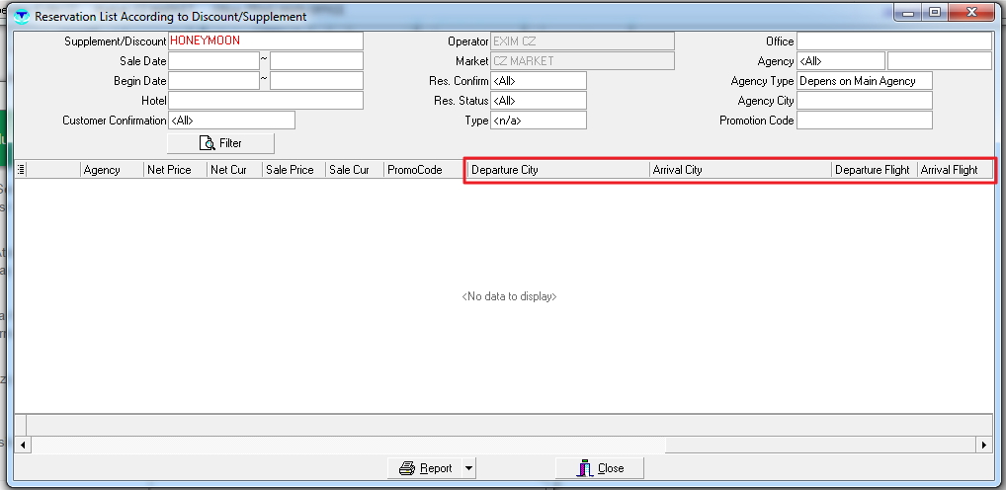
Task: Select the Customer Confirmation combo box
Action: tap(231, 121)
